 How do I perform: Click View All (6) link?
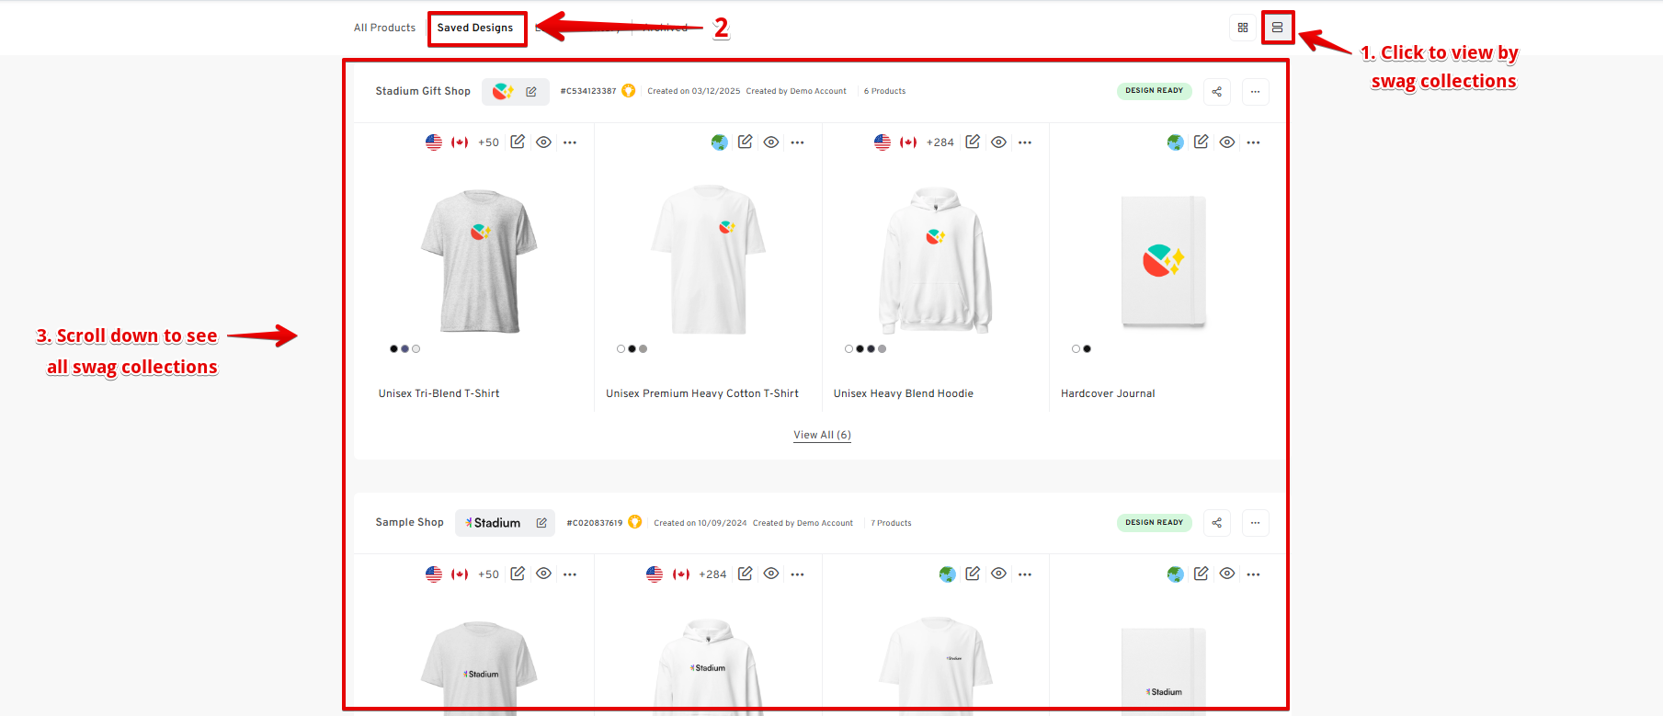click(822, 435)
